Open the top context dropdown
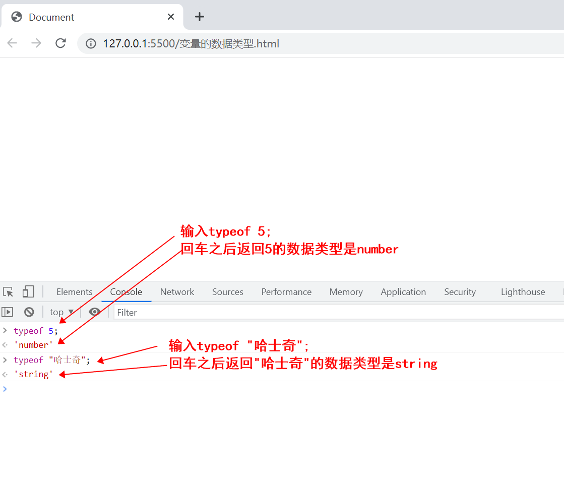The height and width of the screenshot is (477, 564). pos(61,312)
